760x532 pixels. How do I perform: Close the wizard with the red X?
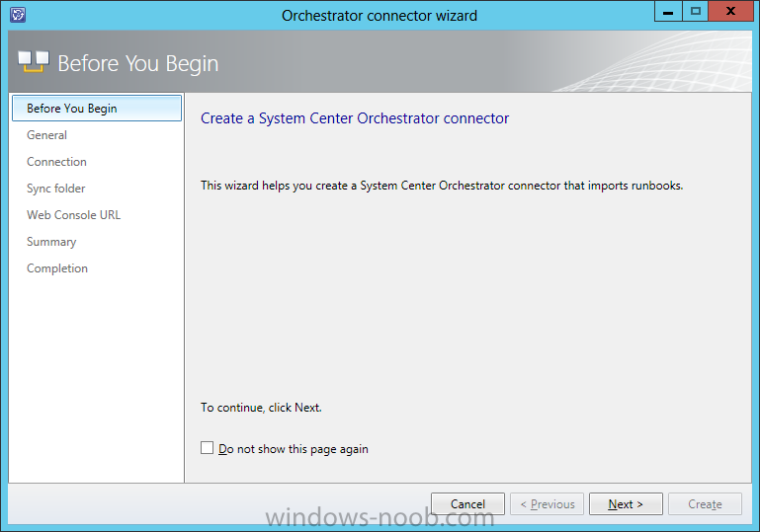pos(731,11)
